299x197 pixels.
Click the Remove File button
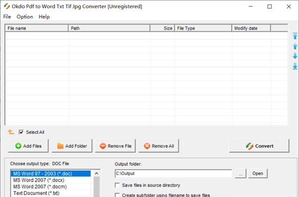coord(116,146)
